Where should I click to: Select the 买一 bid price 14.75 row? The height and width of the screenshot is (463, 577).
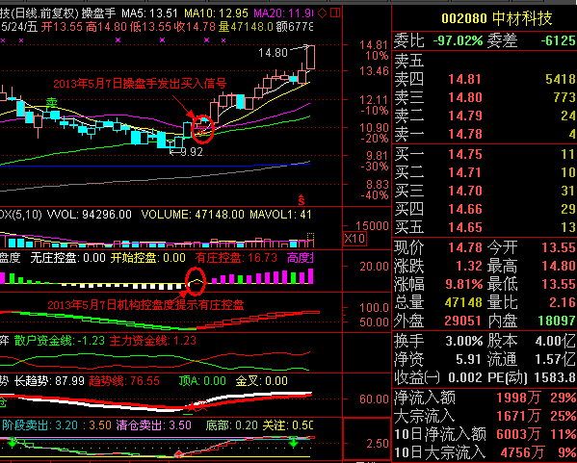pyautogui.click(x=485, y=154)
